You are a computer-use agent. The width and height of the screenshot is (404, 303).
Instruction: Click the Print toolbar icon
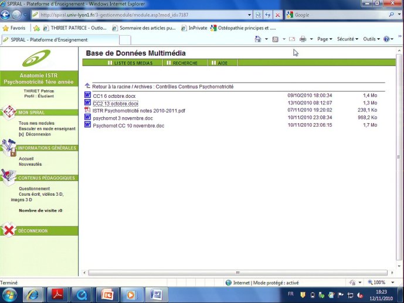[x=303, y=39]
